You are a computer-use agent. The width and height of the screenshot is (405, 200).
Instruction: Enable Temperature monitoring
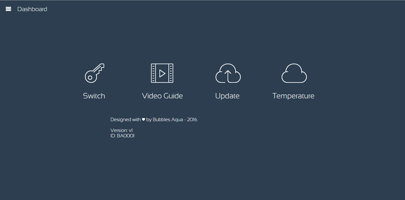point(294,81)
